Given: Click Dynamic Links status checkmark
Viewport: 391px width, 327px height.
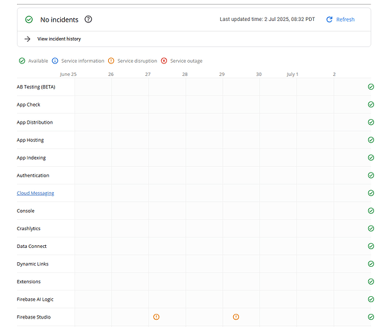Looking at the screenshot, I should 371,264.
